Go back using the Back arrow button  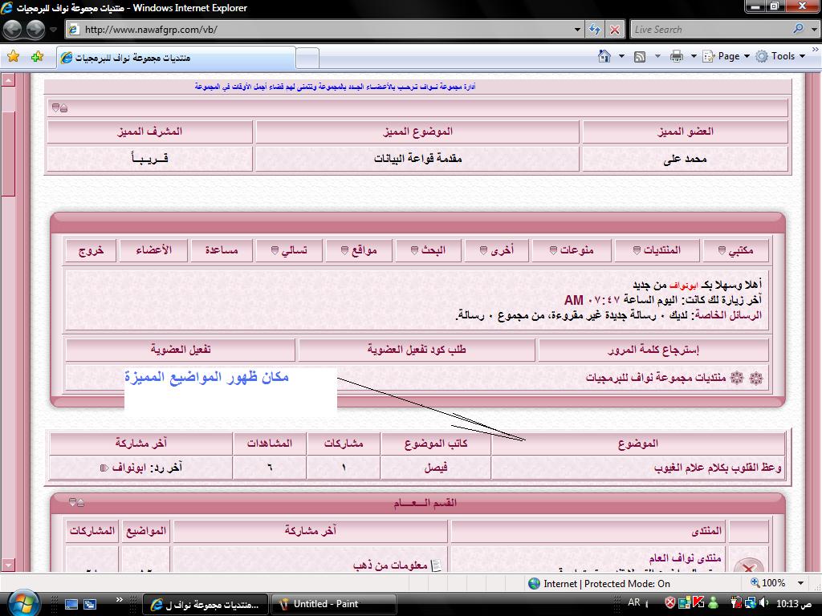coord(13,30)
